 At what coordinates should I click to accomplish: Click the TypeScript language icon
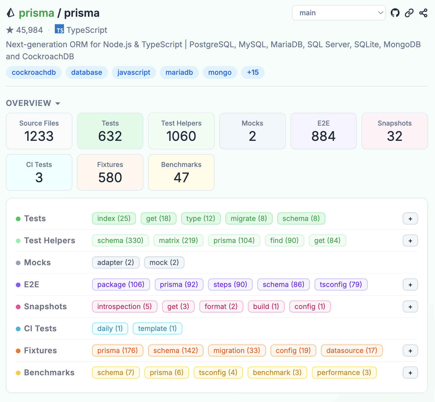(60, 29)
